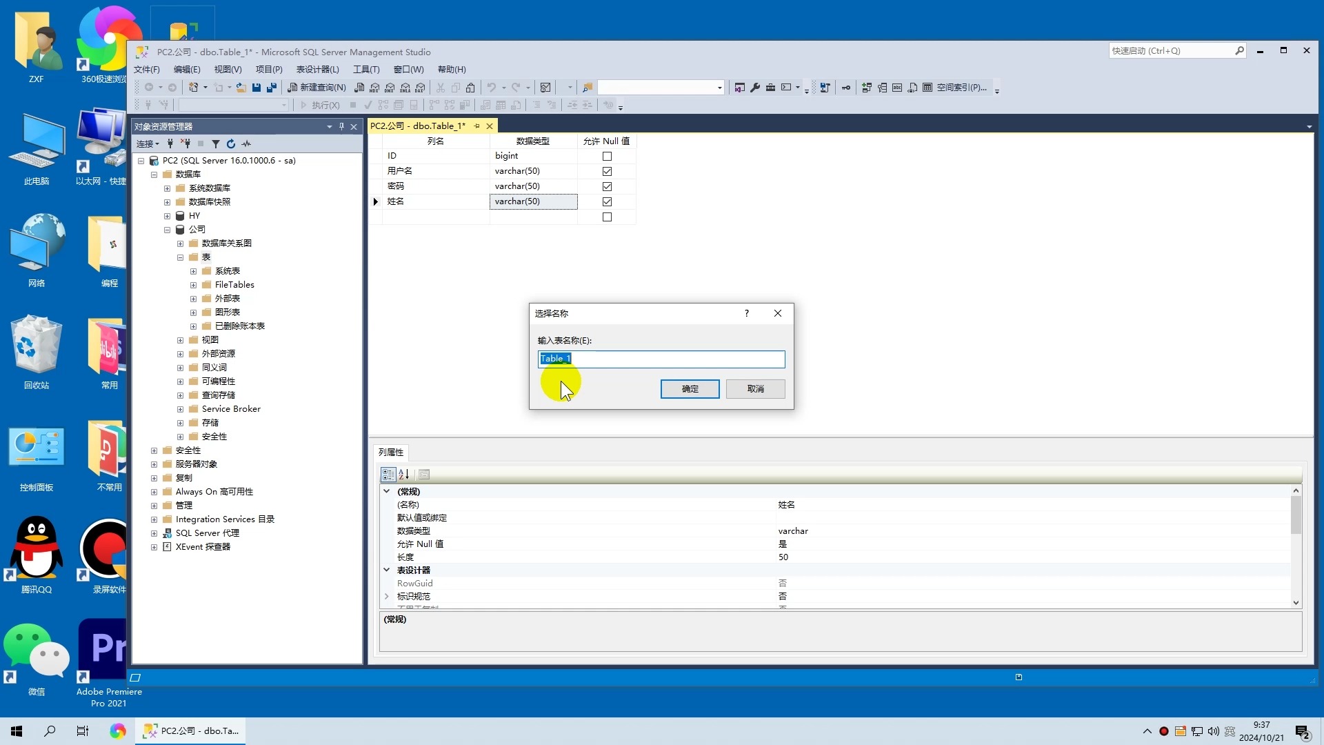Collapse the 公司 database node
Viewport: 1324px width, 745px height.
pyautogui.click(x=167, y=230)
